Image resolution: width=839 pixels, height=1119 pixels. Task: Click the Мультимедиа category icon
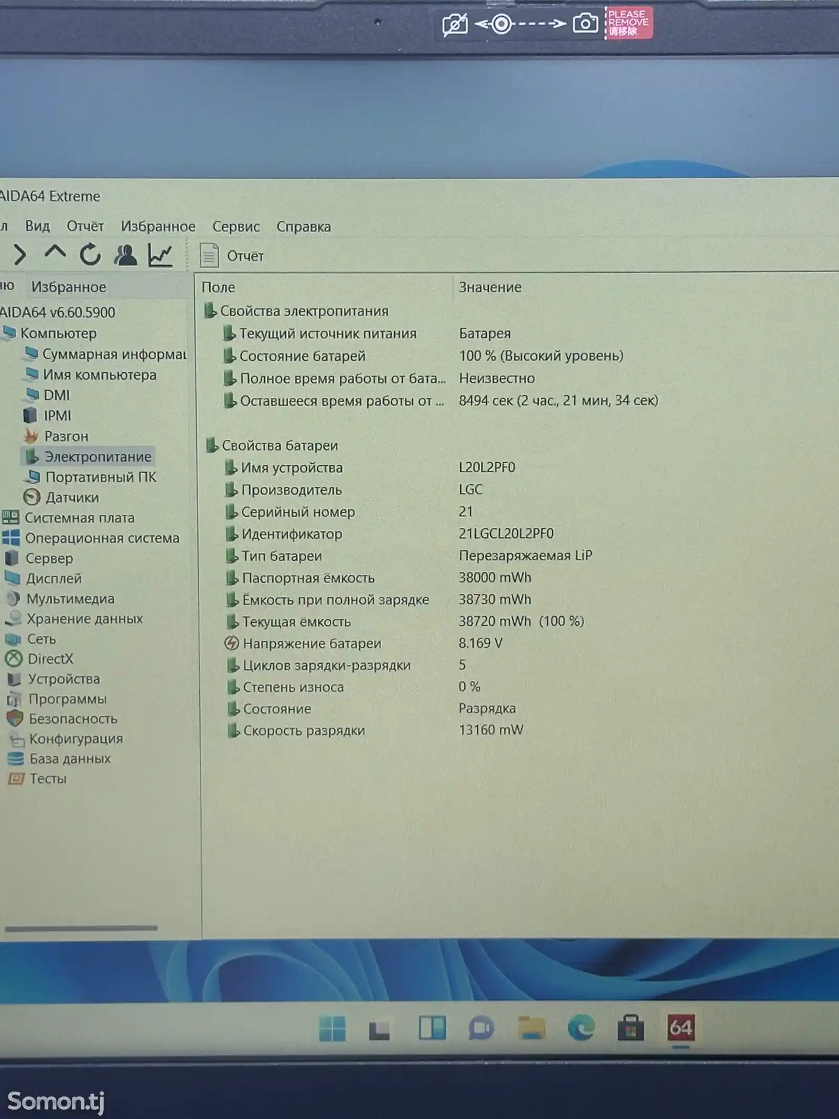[x=13, y=599]
